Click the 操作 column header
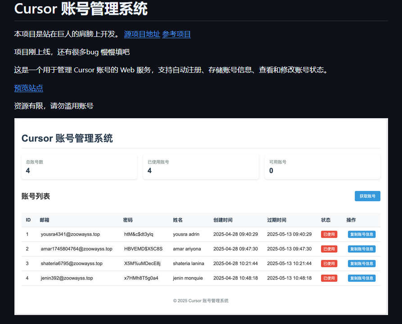The height and width of the screenshot is (324, 402). (351, 220)
